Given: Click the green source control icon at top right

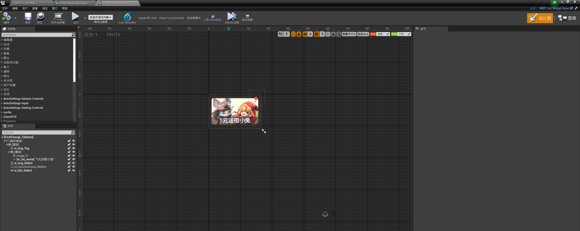Looking at the screenshot, I should point(554,3).
